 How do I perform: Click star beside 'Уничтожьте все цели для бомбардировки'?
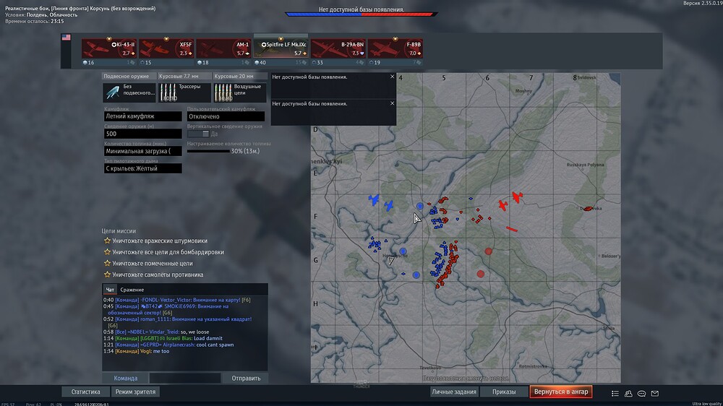pyautogui.click(x=107, y=252)
